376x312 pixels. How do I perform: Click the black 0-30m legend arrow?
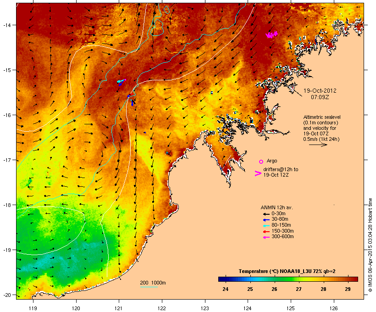coord(266,214)
